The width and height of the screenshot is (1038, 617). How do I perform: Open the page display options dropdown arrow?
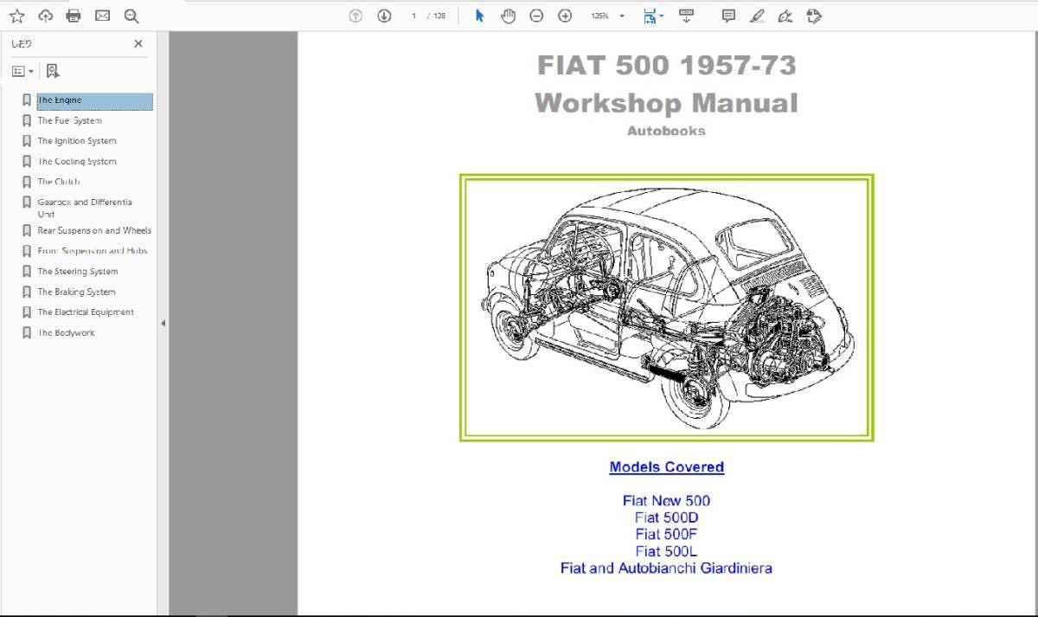[662, 16]
